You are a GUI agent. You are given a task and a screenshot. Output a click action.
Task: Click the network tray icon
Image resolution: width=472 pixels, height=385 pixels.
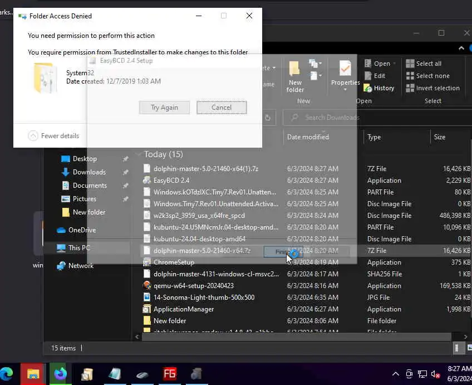click(x=422, y=374)
